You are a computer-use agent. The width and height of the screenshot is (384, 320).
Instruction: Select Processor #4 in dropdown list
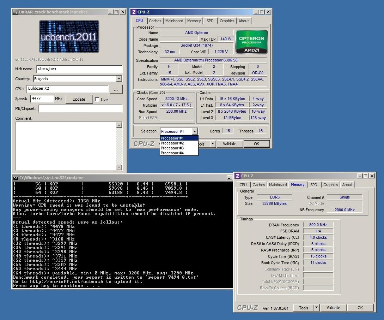tap(179, 153)
